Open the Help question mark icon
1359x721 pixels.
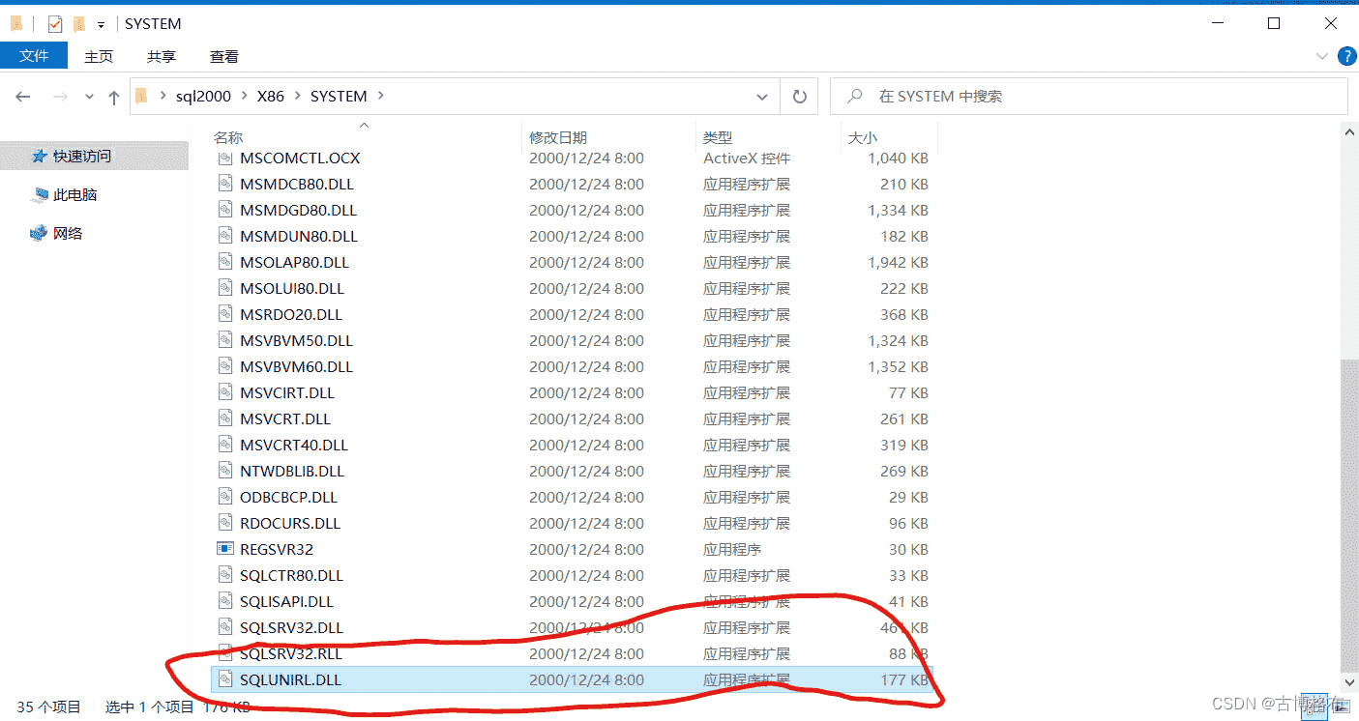(1345, 57)
